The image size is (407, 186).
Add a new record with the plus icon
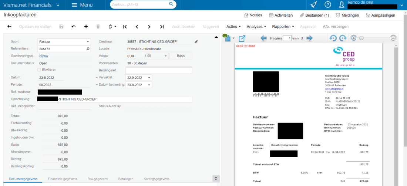click(x=86, y=27)
